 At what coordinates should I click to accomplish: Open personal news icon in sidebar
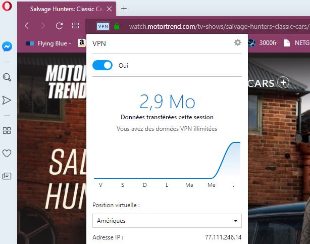[7, 176]
